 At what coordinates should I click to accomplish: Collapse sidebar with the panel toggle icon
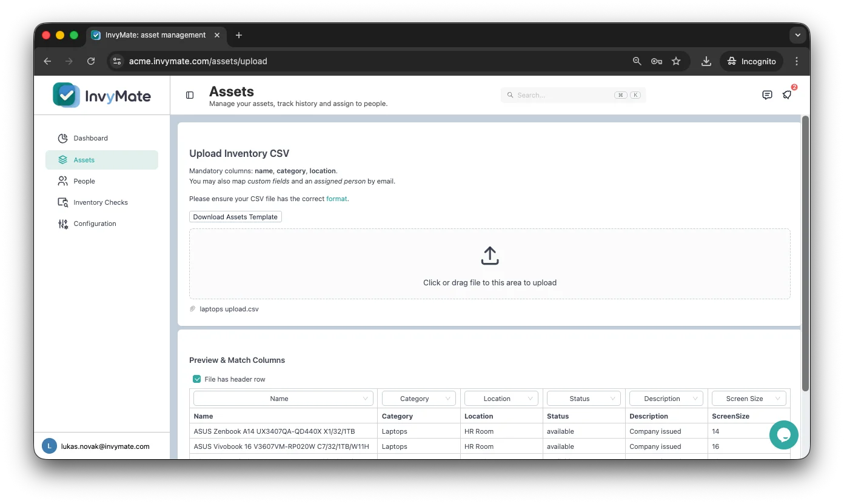[x=190, y=95]
